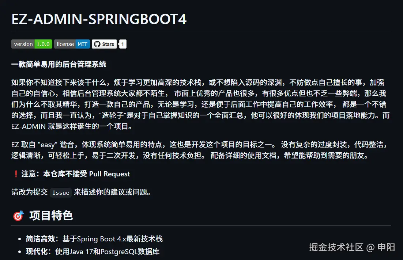The image size is (403, 260).
Task: Click the EZ-ADMIN-SPRINGBOOT4 title heading
Action: click(x=99, y=19)
